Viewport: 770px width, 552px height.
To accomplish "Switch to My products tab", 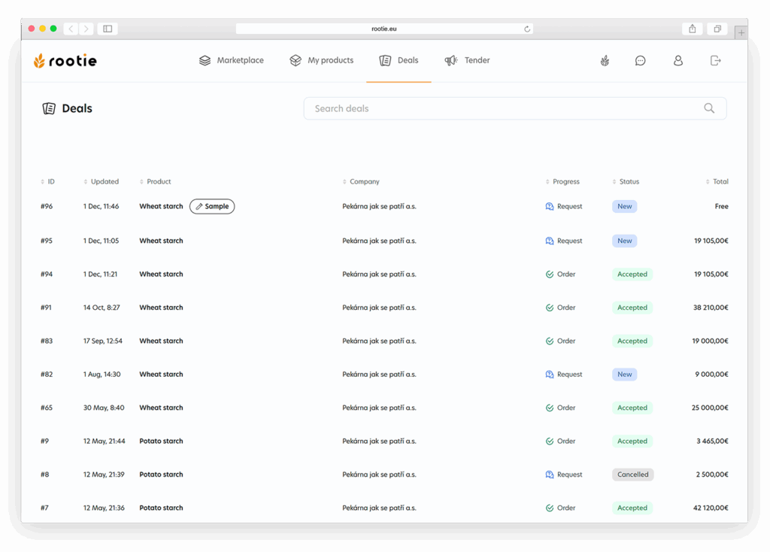I will click(x=322, y=61).
